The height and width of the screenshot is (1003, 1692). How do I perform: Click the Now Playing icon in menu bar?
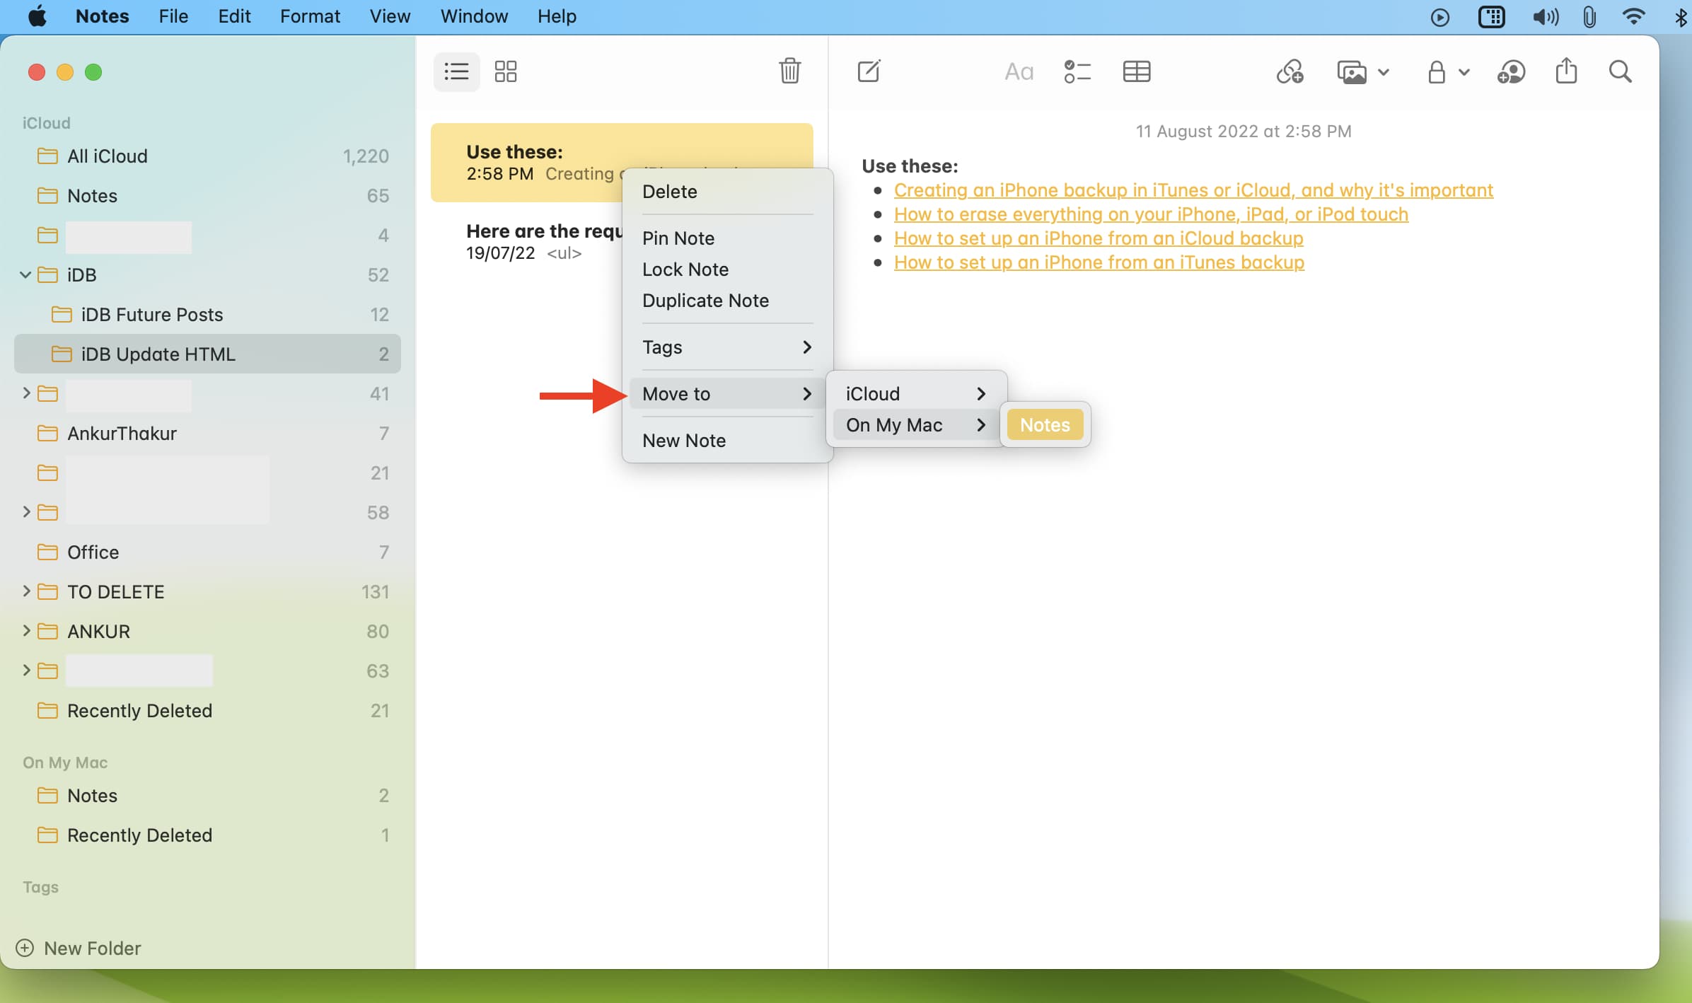click(1439, 16)
